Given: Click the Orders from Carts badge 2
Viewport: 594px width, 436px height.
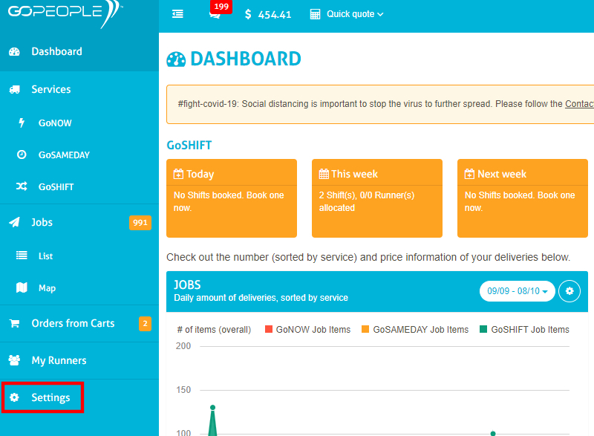Looking at the screenshot, I should [x=145, y=324].
